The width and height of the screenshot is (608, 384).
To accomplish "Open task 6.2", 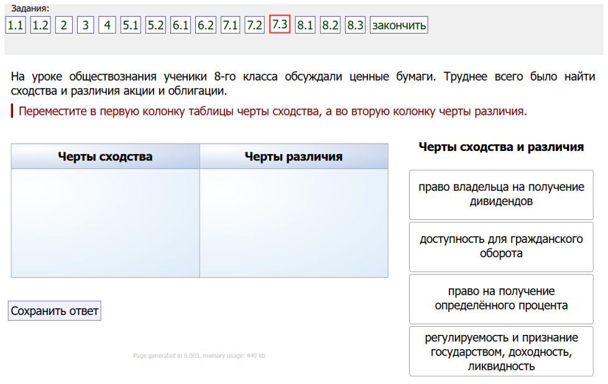I will [205, 25].
